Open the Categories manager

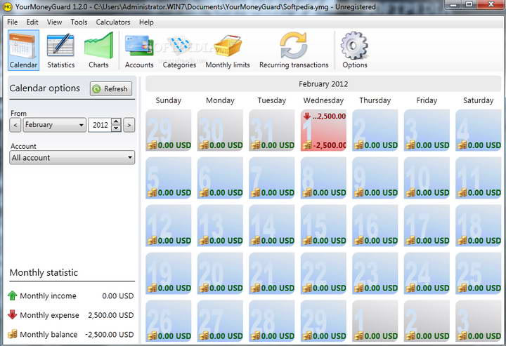click(x=179, y=51)
